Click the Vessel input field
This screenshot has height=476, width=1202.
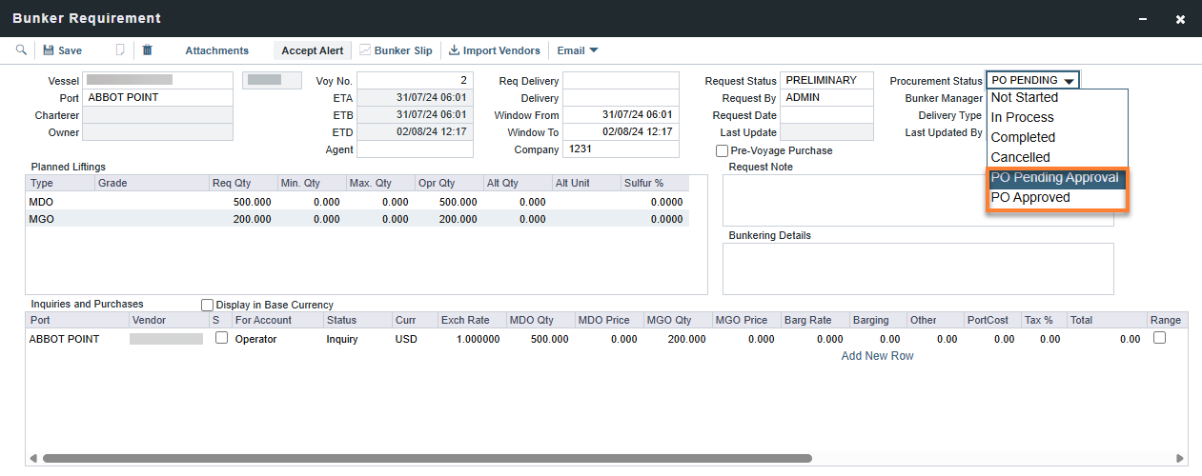coord(157,81)
